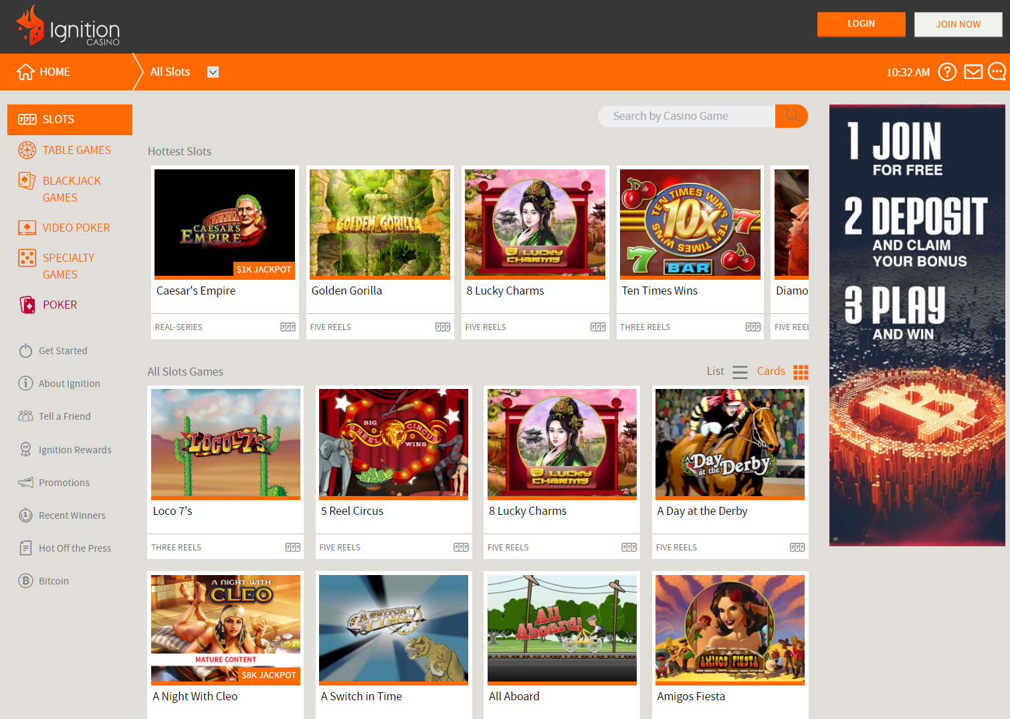Click slot icon on Golden Gorilla card

tap(443, 327)
